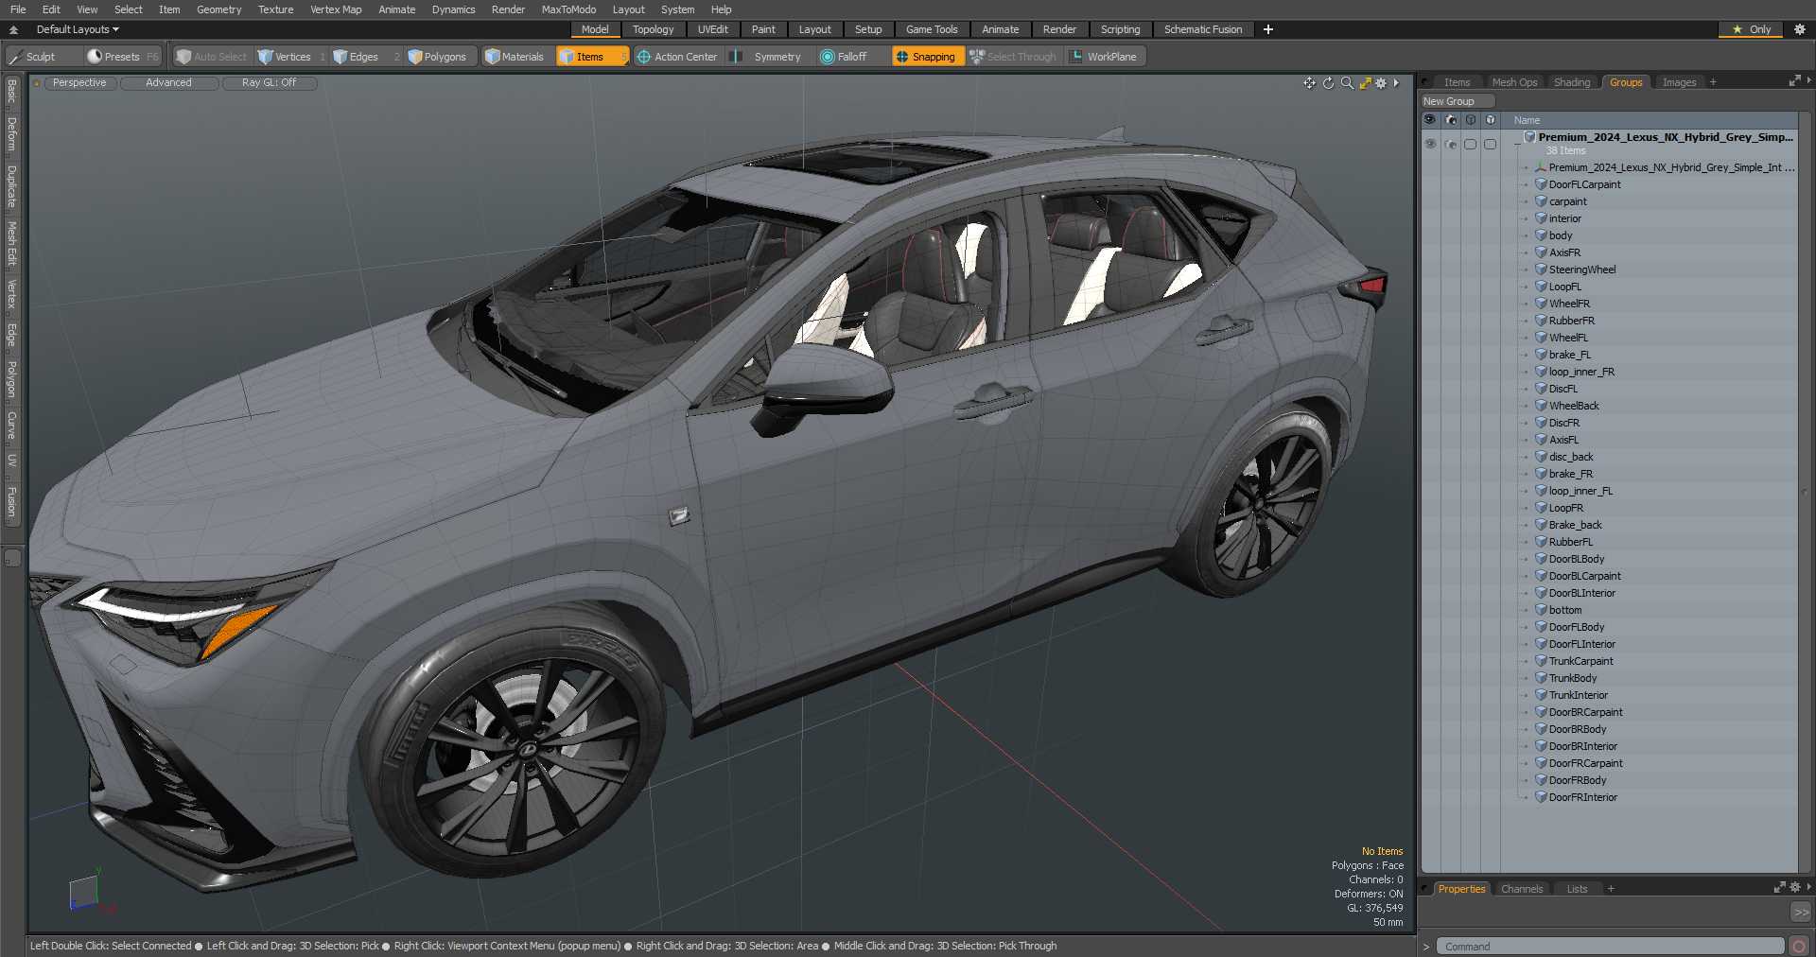Screen dimensions: 1816x957
Task: Open the Ray GL: Off dropdown
Action: 269,83
